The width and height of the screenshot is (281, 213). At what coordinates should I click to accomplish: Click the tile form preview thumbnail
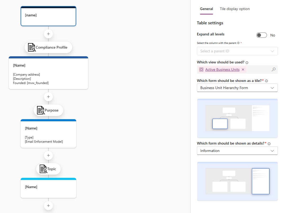pos(237,118)
